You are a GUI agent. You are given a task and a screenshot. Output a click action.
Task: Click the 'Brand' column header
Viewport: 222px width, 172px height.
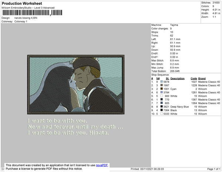tap(202, 79)
